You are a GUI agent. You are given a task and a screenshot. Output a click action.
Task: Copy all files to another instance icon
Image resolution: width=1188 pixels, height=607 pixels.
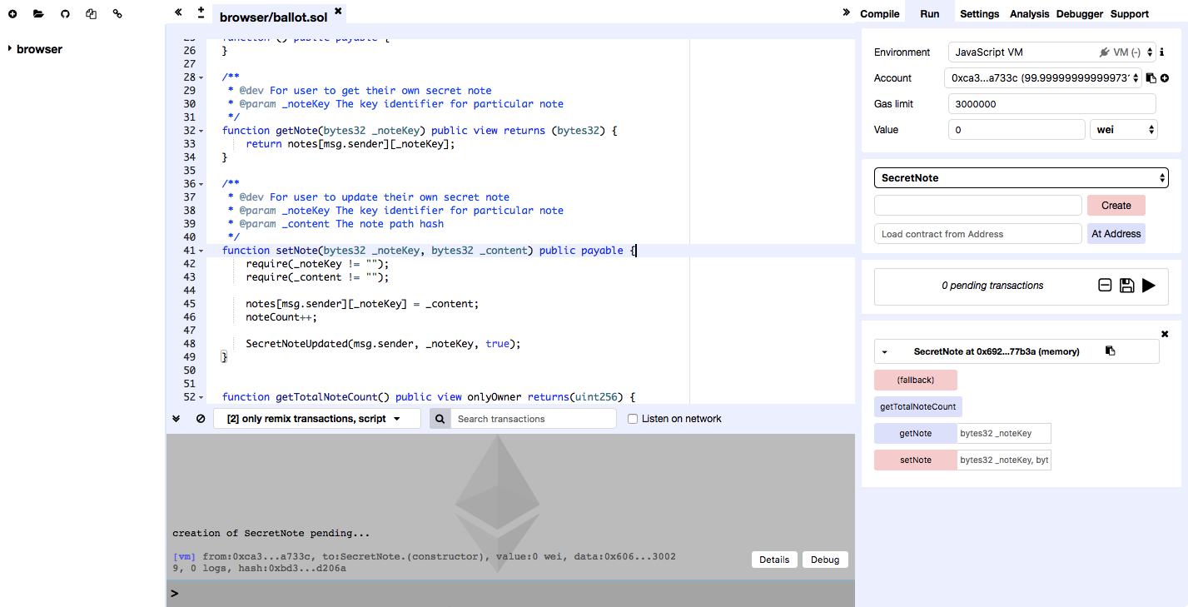point(92,13)
